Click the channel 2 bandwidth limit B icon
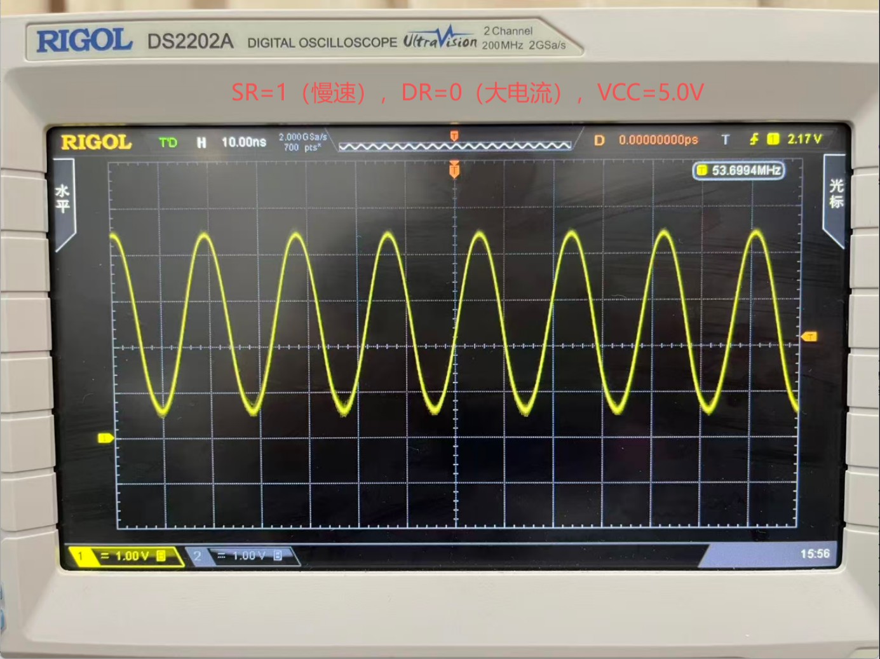The height and width of the screenshot is (659, 880). click(278, 556)
